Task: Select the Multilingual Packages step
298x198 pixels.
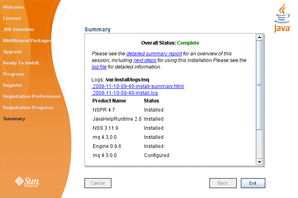Action: point(27,41)
